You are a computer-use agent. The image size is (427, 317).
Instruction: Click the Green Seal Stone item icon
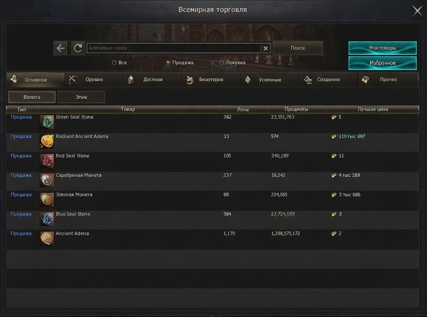pyautogui.click(x=47, y=122)
